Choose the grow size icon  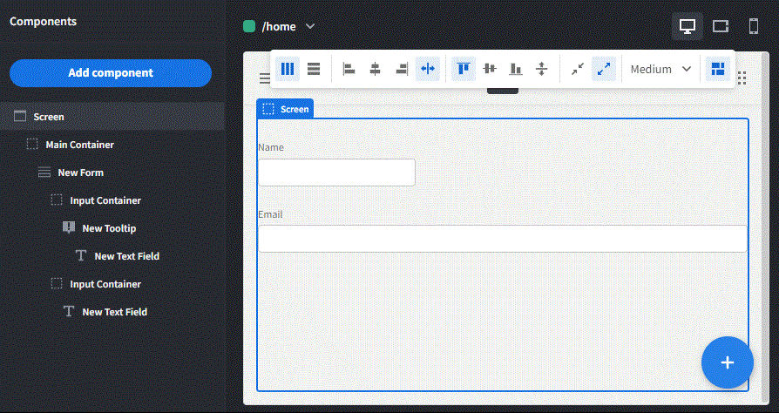pos(604,69)
